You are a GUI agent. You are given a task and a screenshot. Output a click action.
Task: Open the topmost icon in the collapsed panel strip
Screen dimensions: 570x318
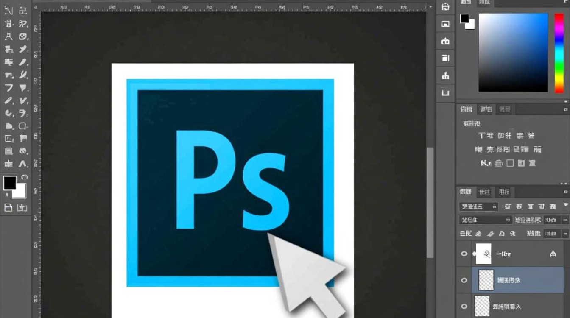445,7
